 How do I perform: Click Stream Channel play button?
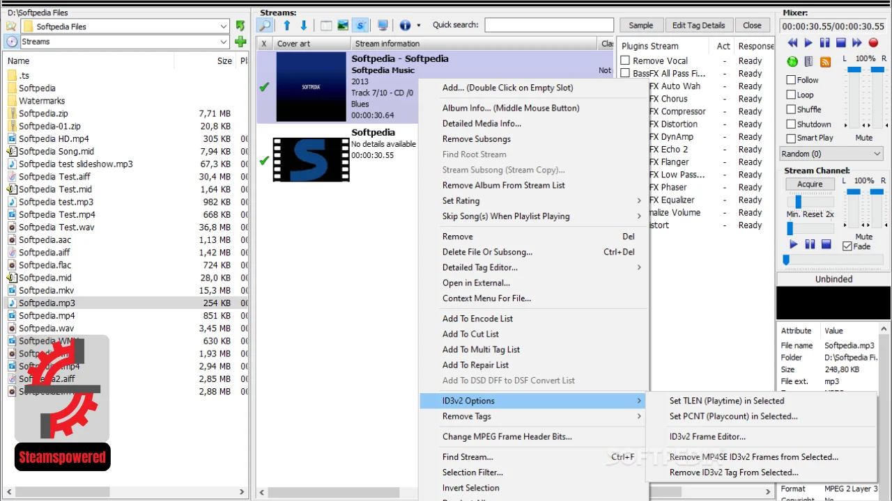793,244
